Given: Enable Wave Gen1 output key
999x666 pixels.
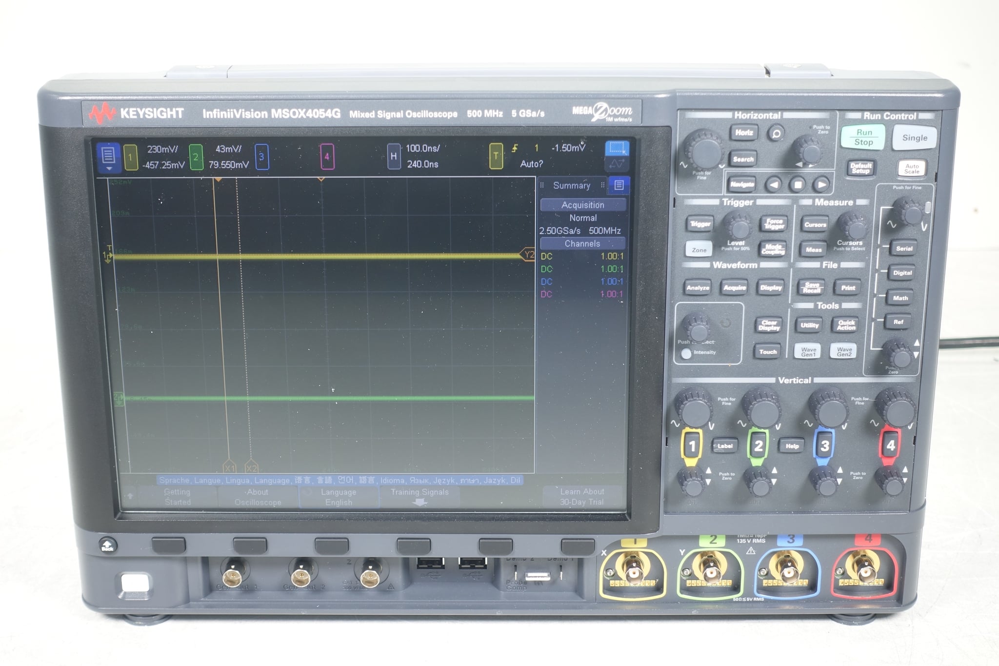Looking at the screenshot, I should coord(808,351).
